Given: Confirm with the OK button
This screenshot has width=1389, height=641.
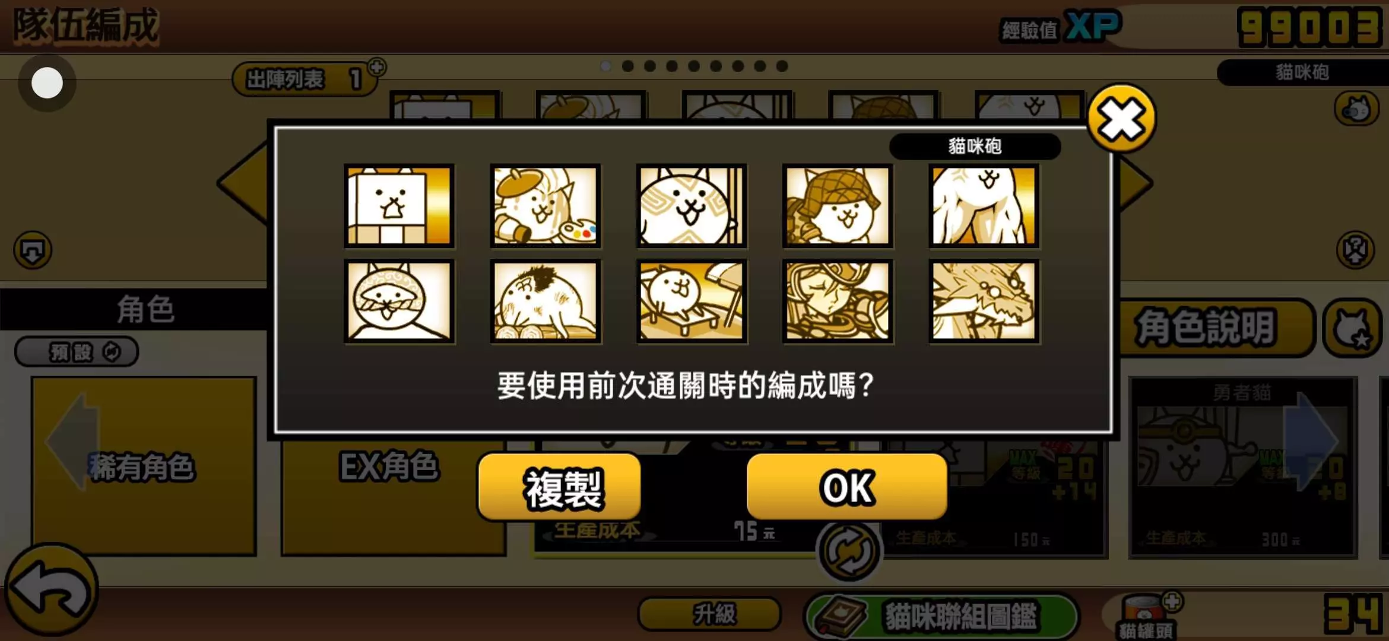Looking at the screenshot, I should (x=847, y=487).
